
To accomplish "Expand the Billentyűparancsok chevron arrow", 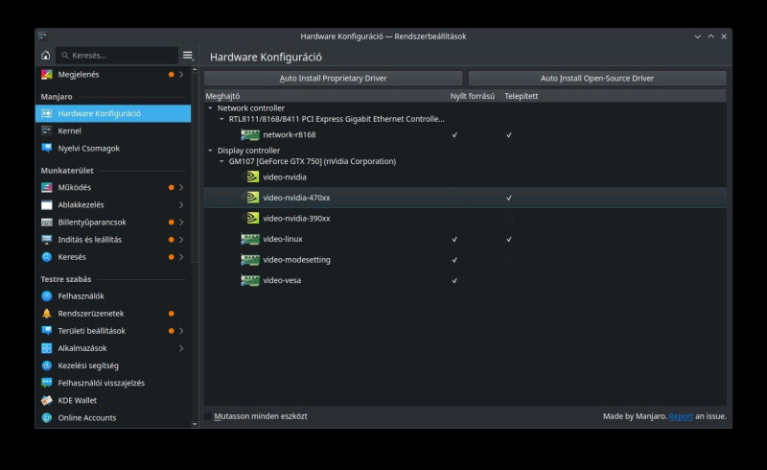I will (181, 223).
